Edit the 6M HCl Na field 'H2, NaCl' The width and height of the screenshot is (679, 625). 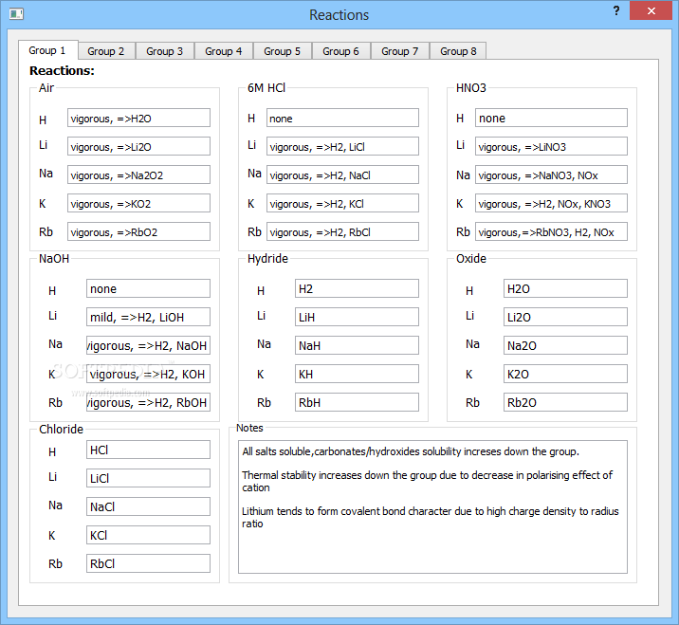pyautogui.click(x=342, y=175)
